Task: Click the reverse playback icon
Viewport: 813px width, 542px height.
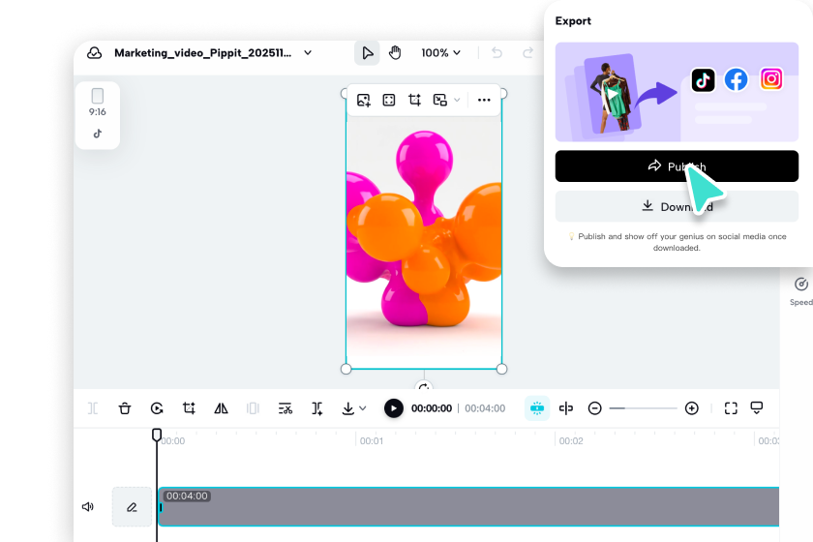Action: click(157, 408)
